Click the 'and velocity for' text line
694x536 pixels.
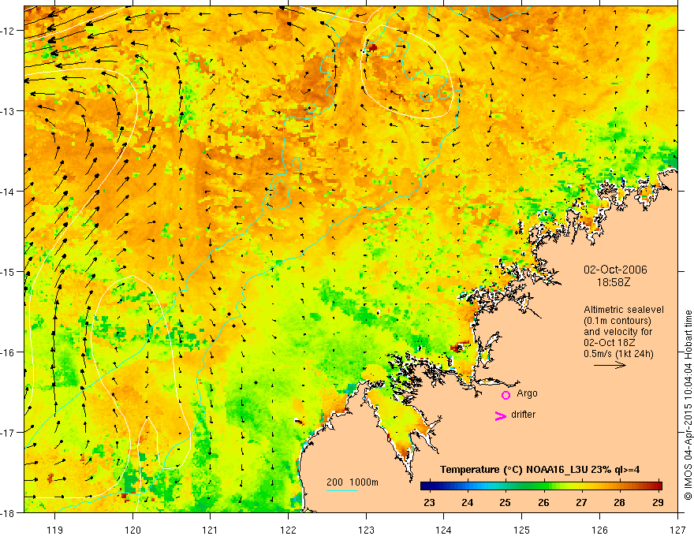(x=618, y=332)
